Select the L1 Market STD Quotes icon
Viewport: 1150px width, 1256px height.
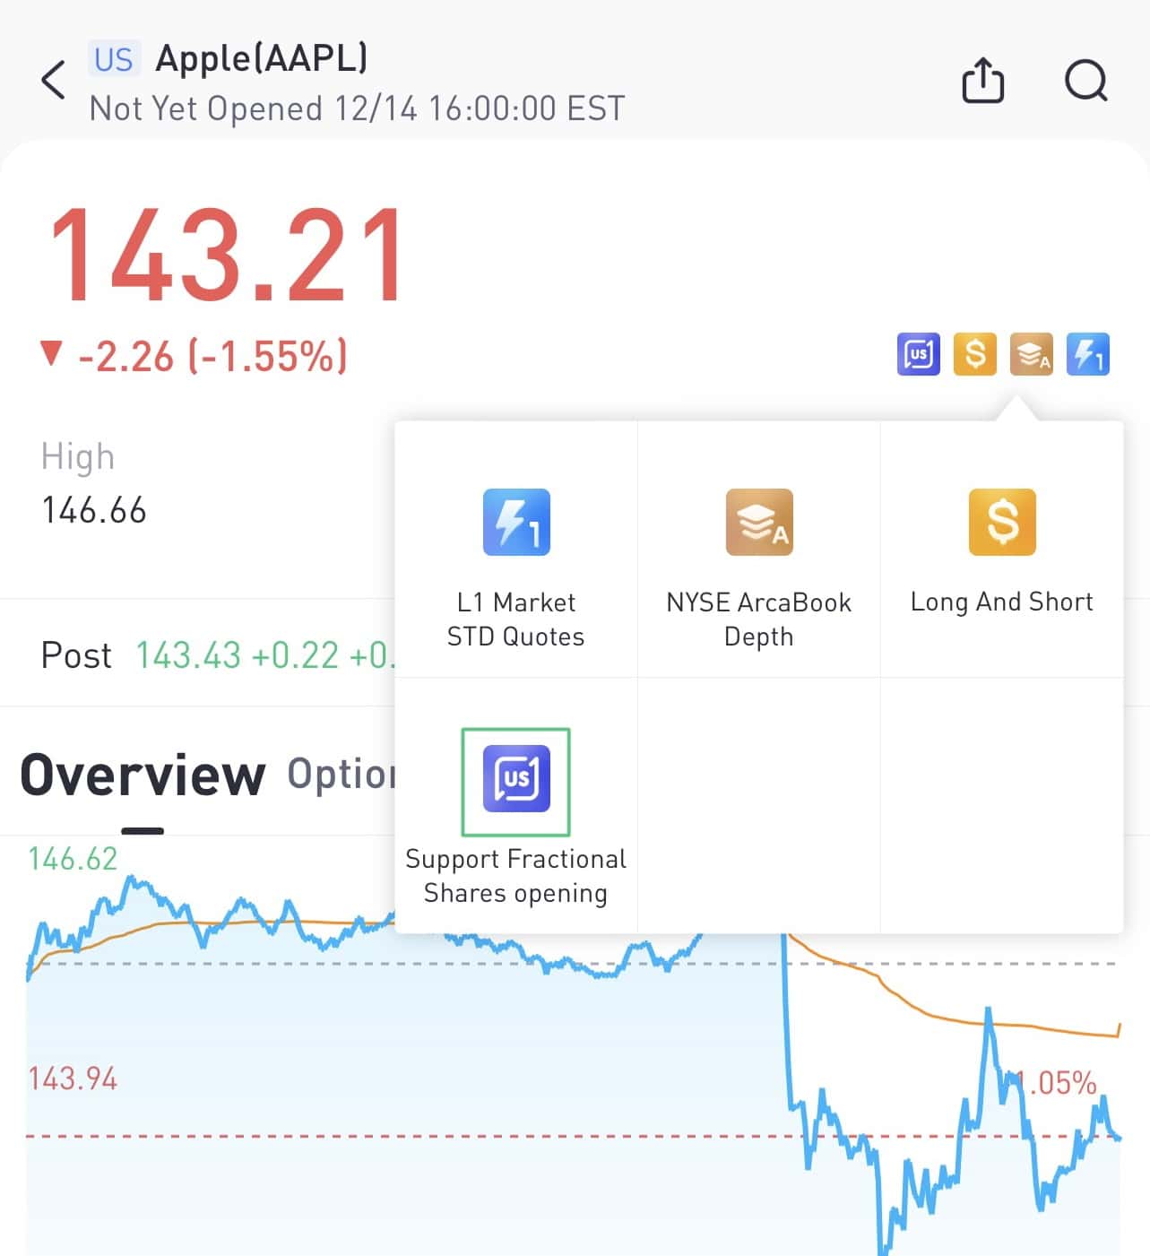(516, 522)
